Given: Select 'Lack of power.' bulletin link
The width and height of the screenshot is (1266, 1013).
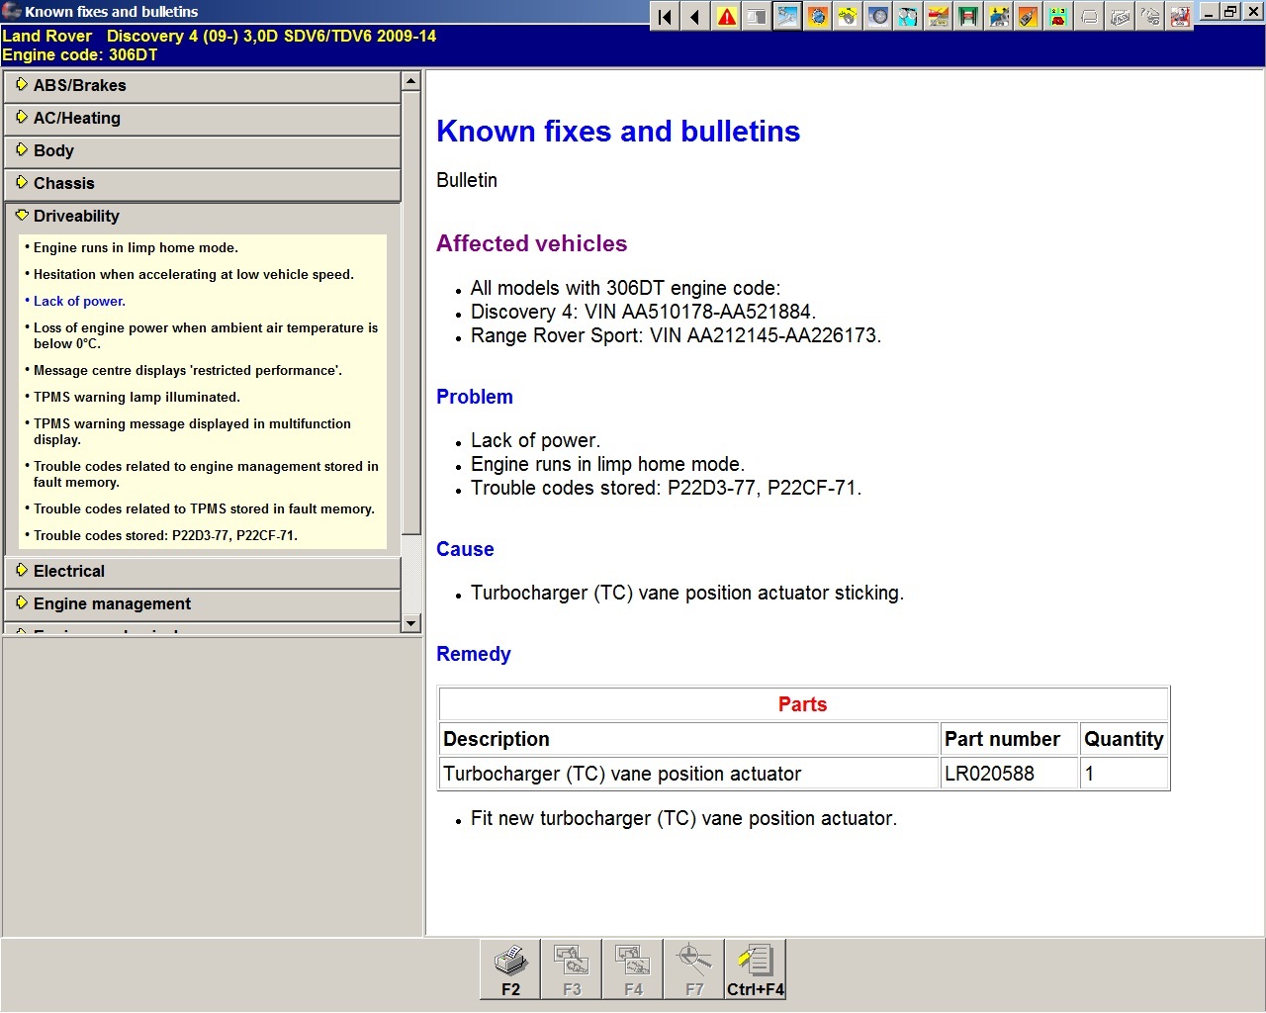Looking at the screenshot, I should click(x=79, y=302).
